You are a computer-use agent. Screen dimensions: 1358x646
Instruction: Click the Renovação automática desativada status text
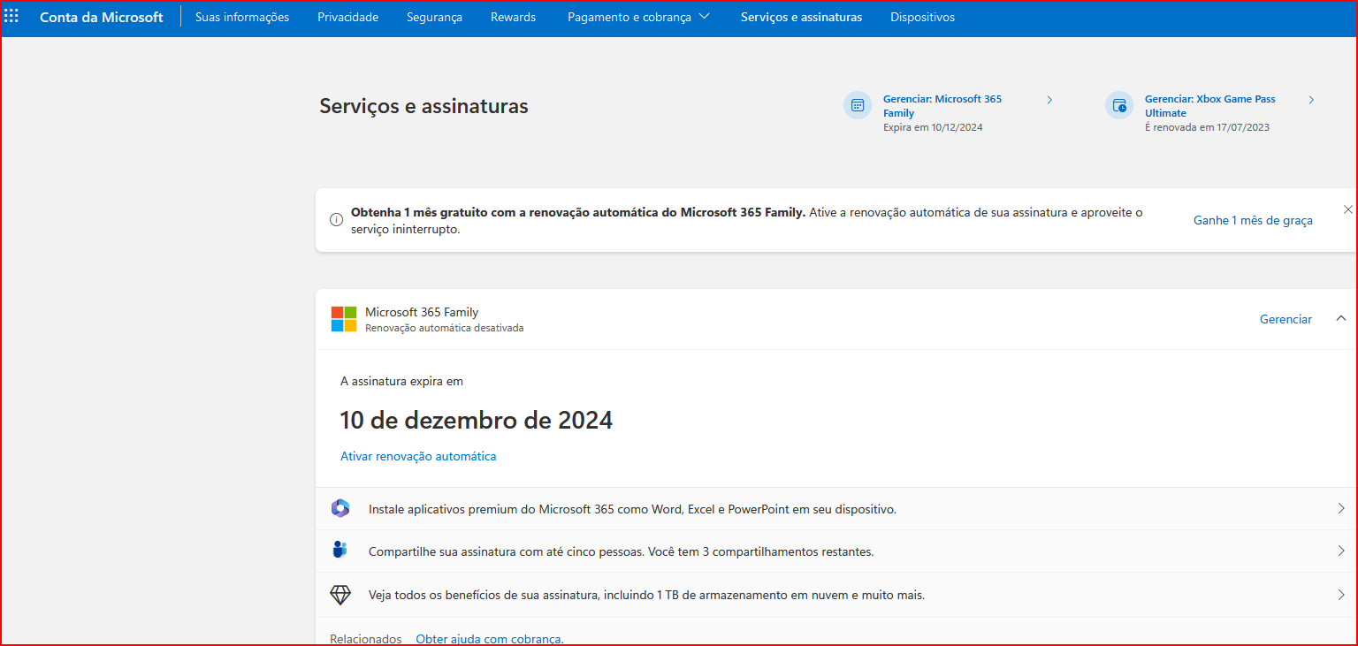pos(445,328)
